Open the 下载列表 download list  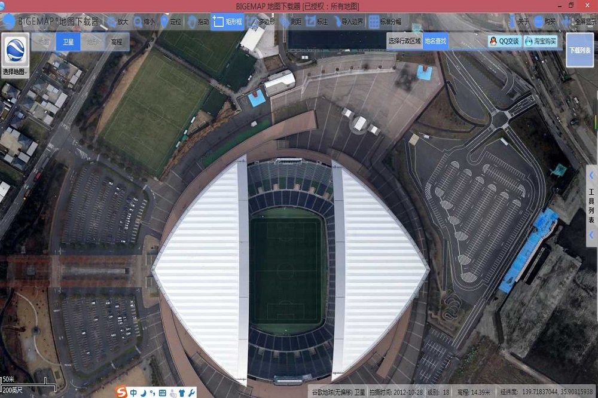click(579, 50)
